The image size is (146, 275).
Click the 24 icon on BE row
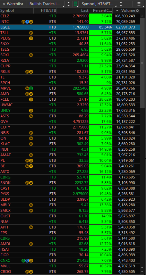(x=27, y=166)
